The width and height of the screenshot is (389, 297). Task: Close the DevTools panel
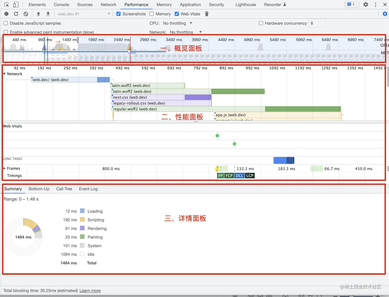tap(385, 5)
